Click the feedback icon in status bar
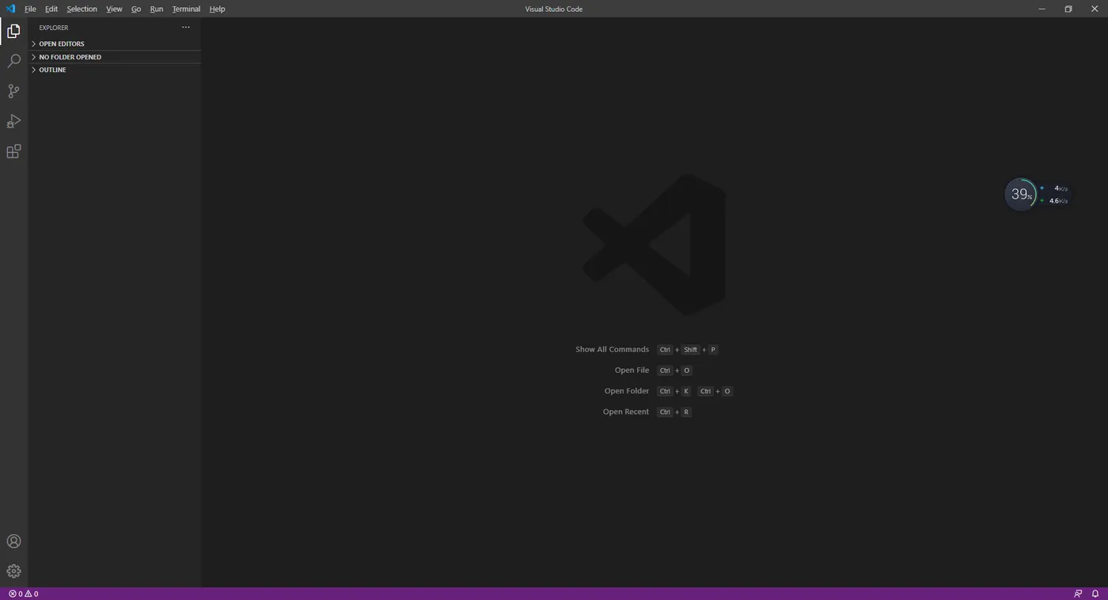 (1078, 594)
